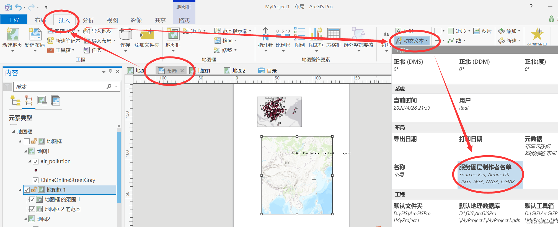The width and height of the screenshot is (558, 227).
Task: Insert a North Arrow (指北针)
Action: point(265,34)
